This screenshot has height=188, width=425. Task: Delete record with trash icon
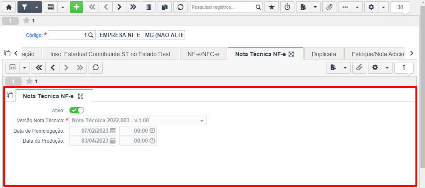tap(149, 7)
